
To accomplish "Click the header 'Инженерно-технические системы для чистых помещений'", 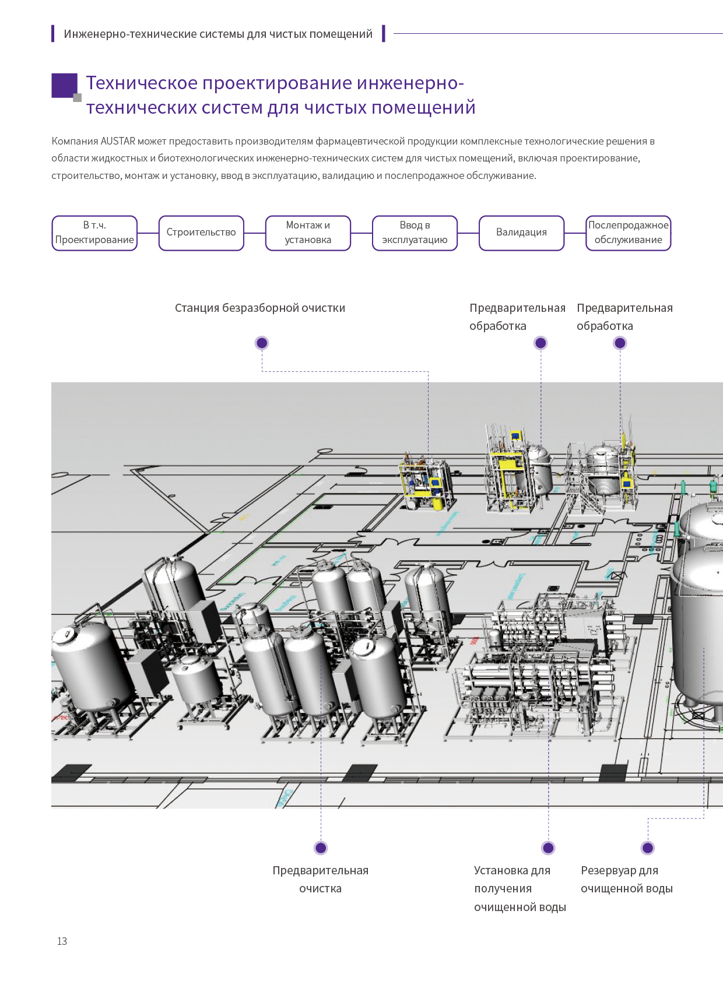I will pyautogui.click(x=218, y=34).
